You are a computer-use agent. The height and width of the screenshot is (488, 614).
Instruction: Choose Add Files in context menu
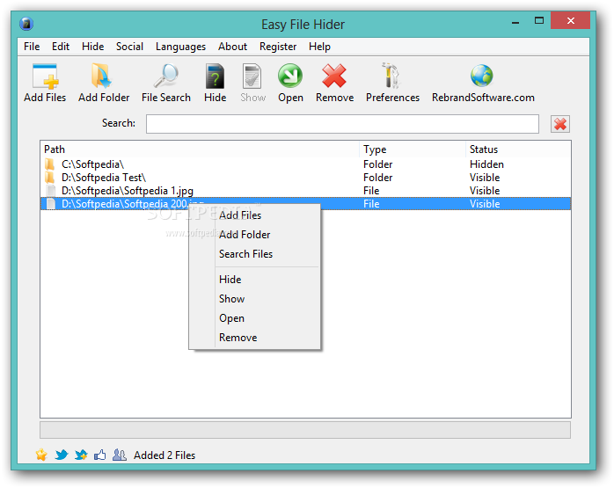[x=254, y=215]
